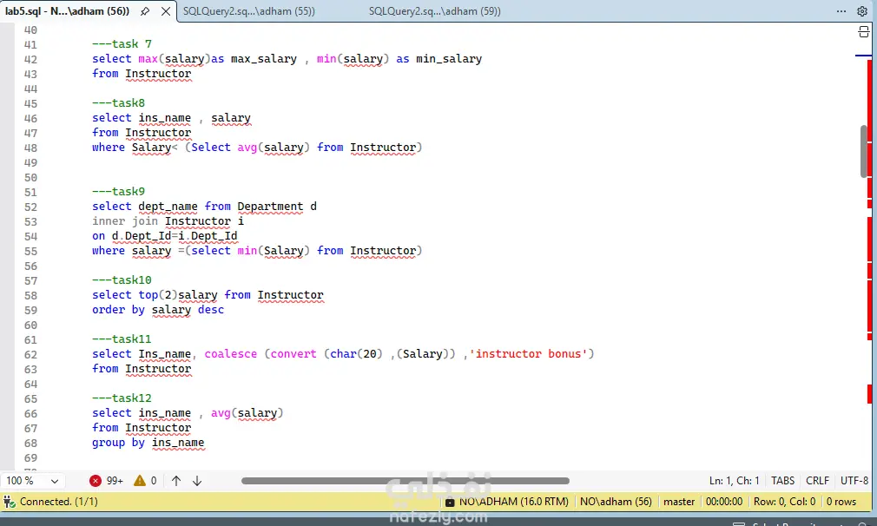Click group by on line 68

coord(119,443)
